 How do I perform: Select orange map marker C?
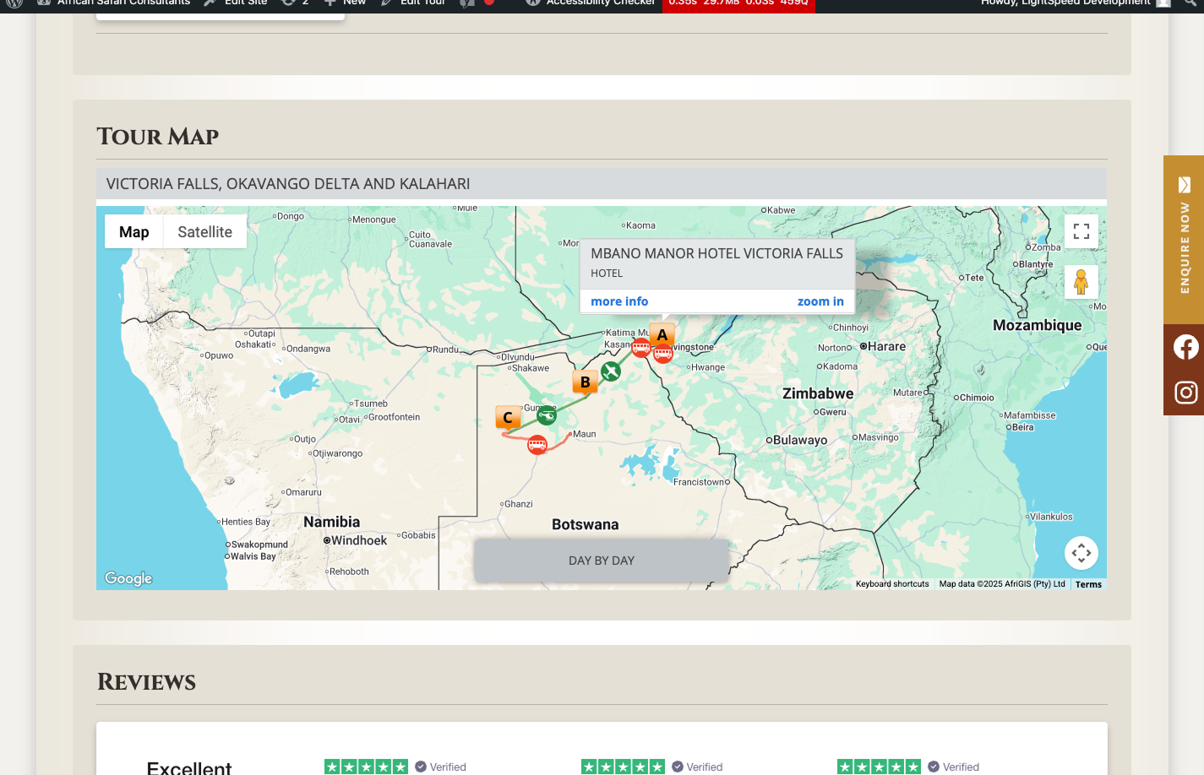coord(508,417)
